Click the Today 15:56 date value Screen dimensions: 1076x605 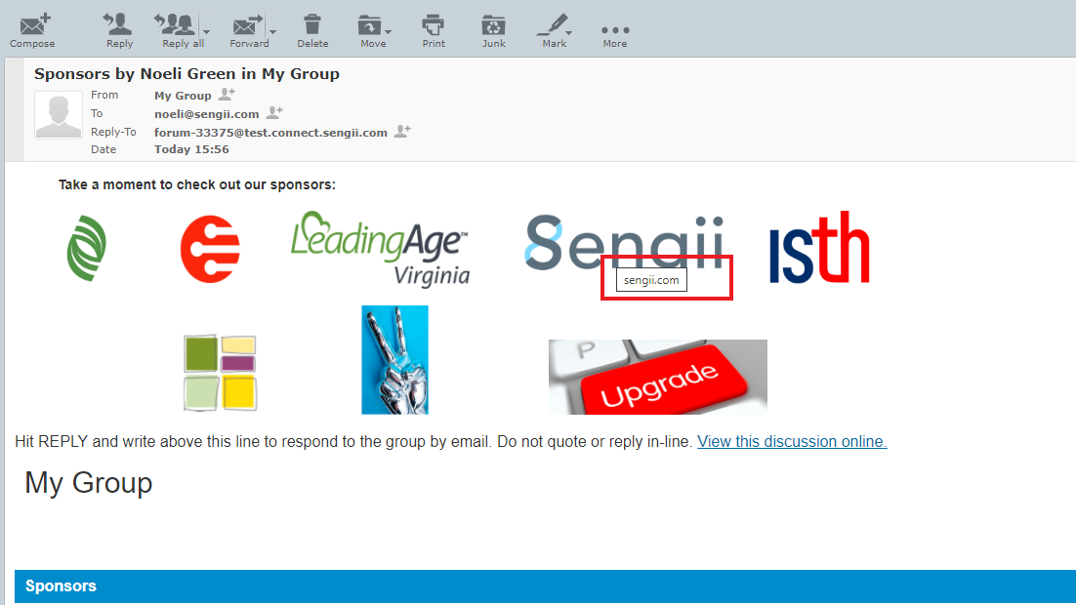[191, 149]
